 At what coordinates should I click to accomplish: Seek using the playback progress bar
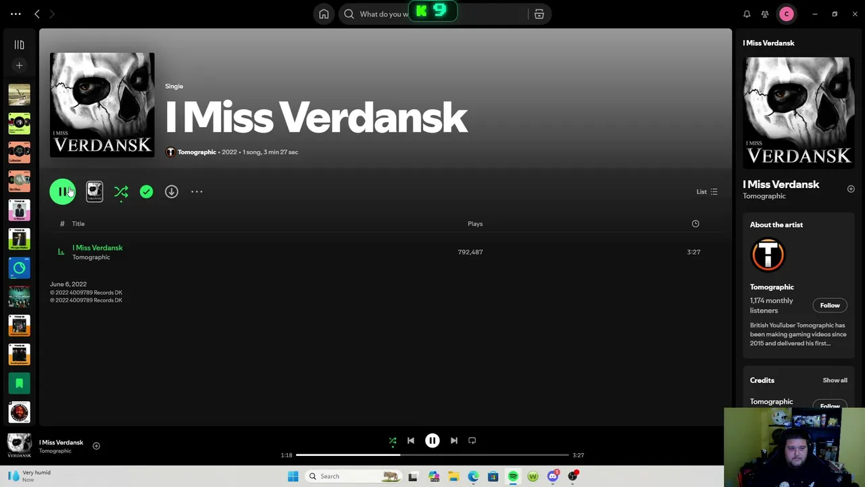pos(432,455)
